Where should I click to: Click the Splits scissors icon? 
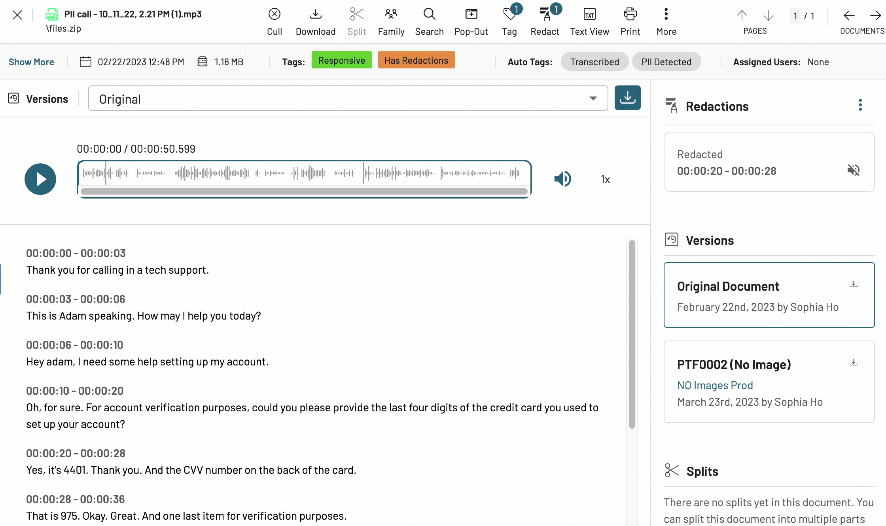tap(672, 471)
